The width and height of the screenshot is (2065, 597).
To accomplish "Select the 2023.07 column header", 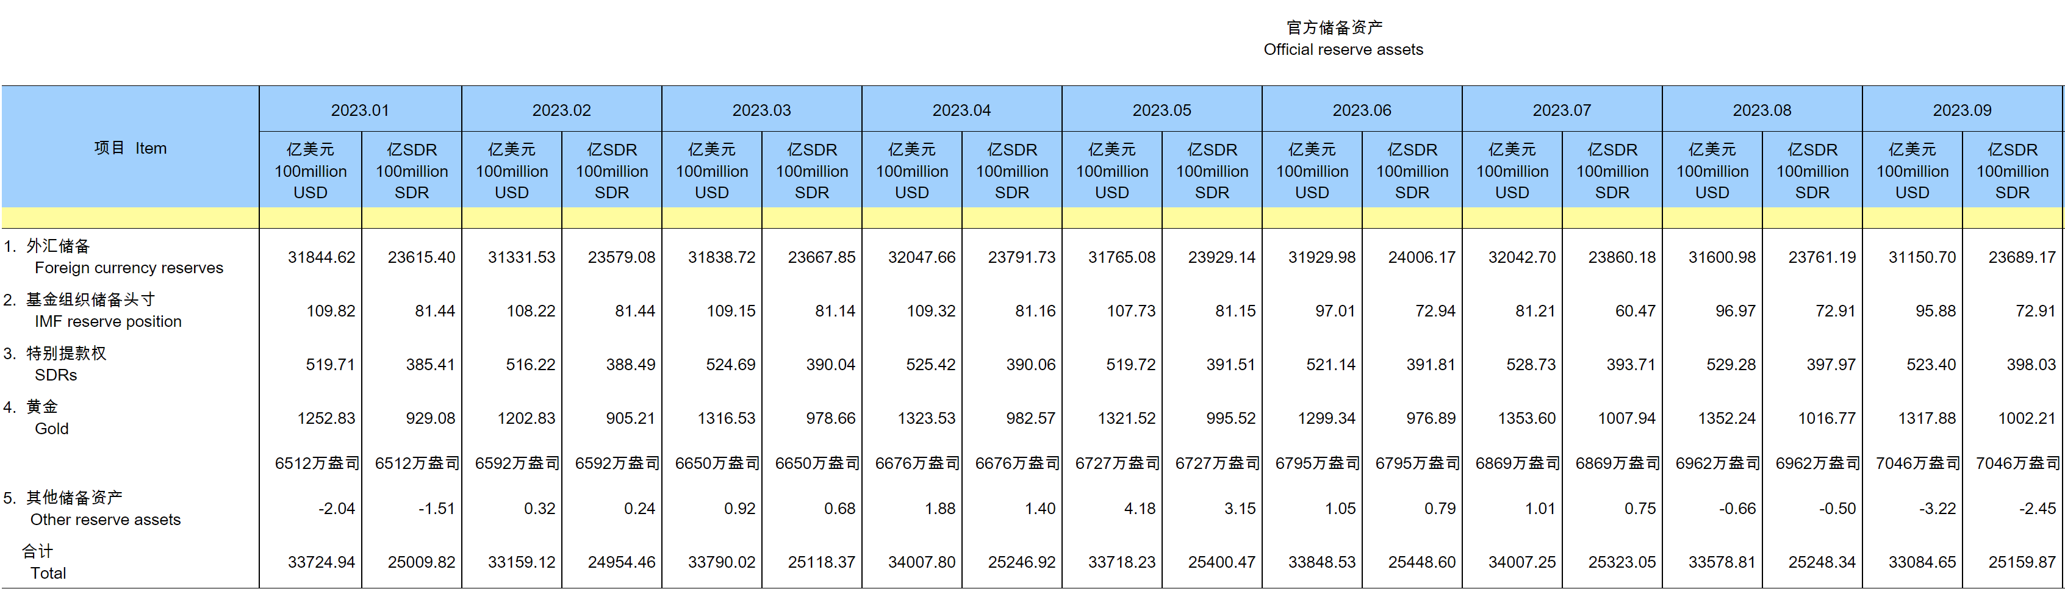I will (x=1562, y=110).
